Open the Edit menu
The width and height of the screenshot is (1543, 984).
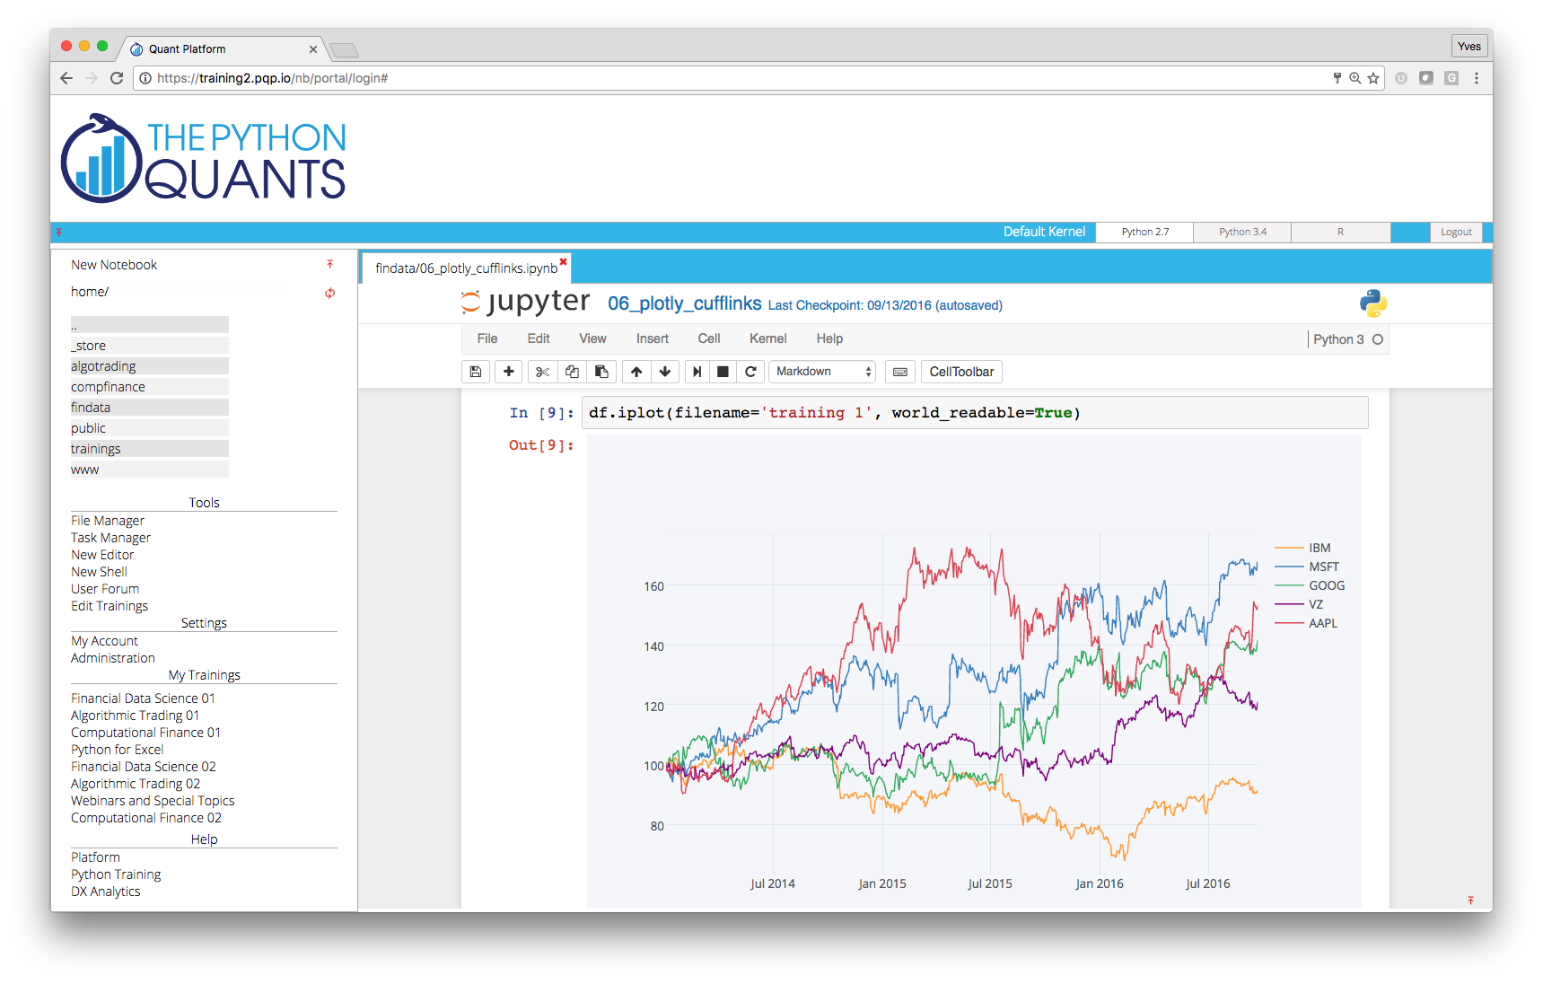(539, 338)
